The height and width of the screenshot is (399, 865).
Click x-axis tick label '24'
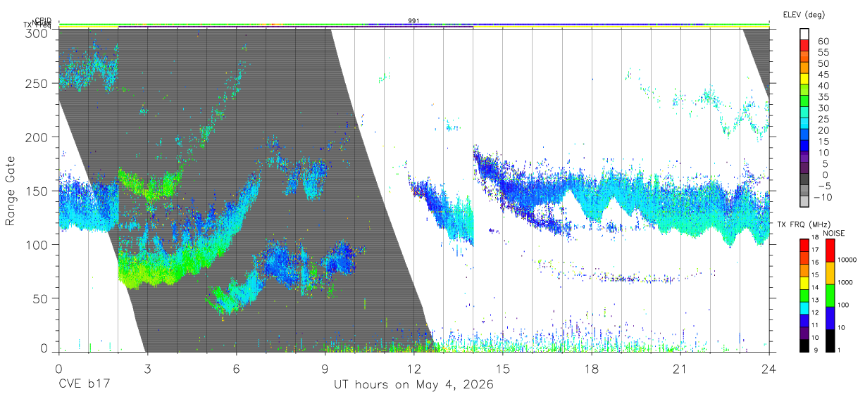point(769,369)
